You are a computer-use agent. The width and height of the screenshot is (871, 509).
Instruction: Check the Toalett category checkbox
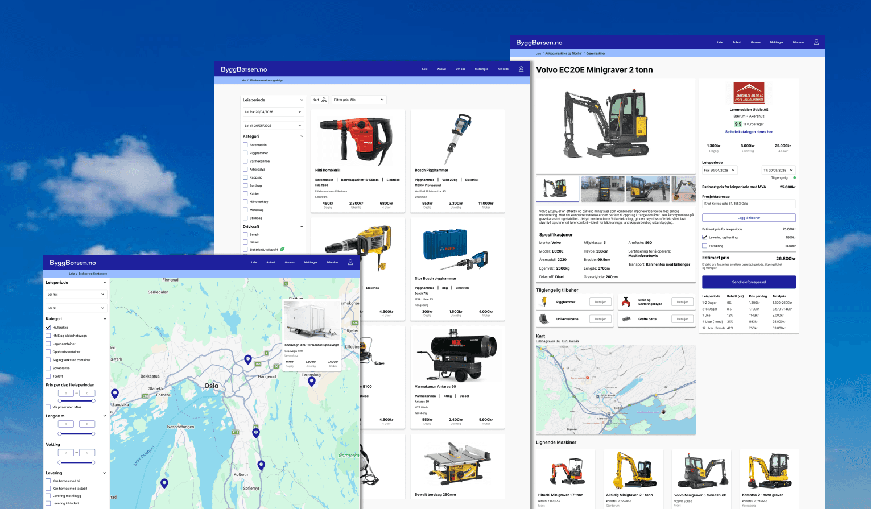(x=48, y=376)
